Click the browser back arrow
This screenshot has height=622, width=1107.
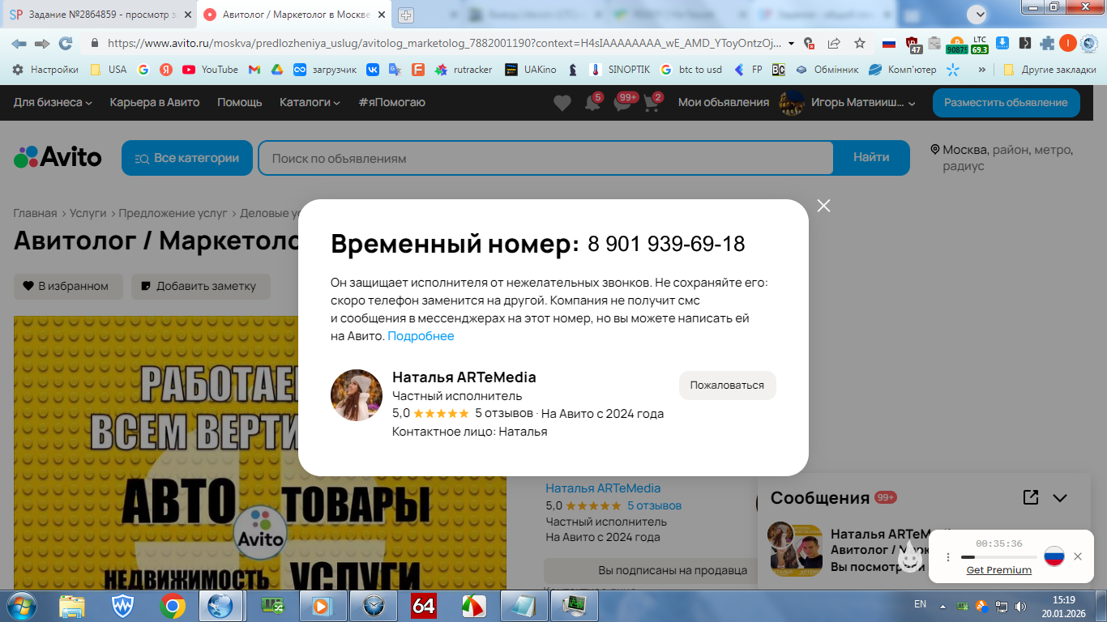[x=19, y=43]
